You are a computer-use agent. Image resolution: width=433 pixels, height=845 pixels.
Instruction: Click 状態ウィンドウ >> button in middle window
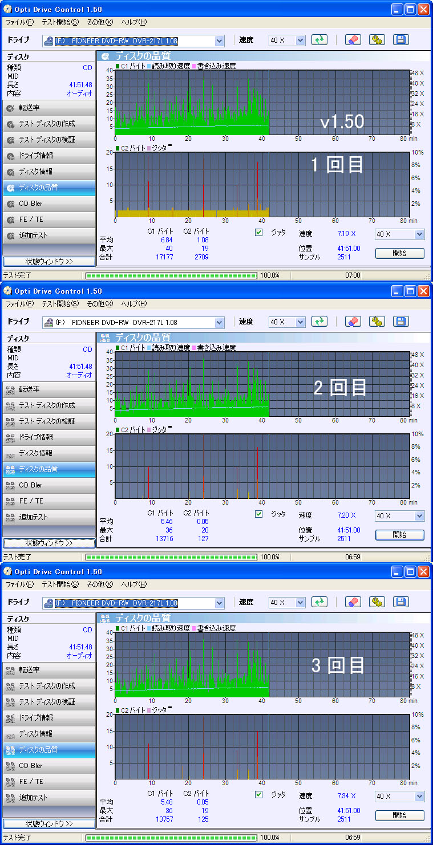pos(49,543)
